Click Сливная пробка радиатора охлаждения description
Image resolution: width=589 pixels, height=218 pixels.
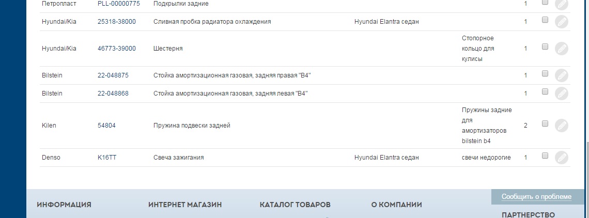click(x=212, y=22)
